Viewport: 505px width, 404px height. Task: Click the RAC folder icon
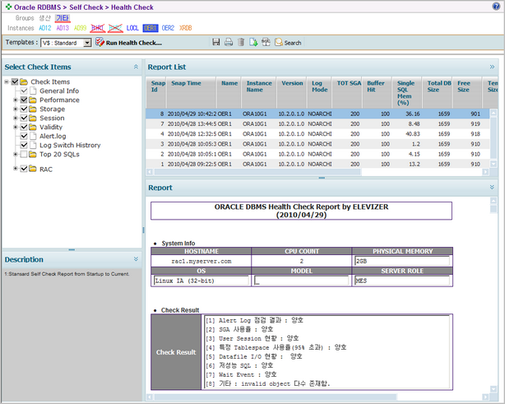pyautogui.click(x=33, y=169)
